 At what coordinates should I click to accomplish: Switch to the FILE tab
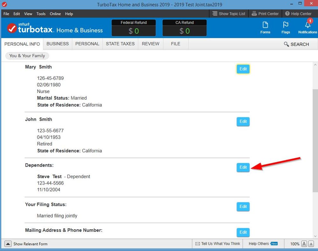click(x=176, y=44)
